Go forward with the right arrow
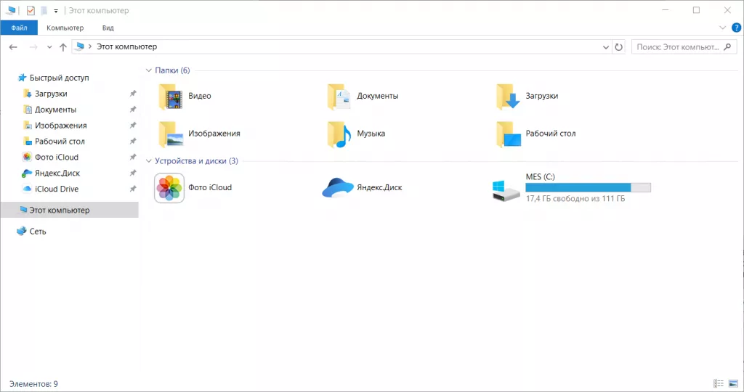Screen dimensions: 744x392 click(x=33, y=47)
